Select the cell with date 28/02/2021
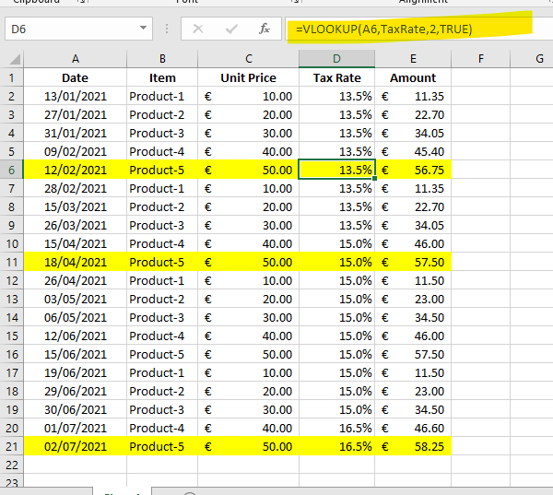553x495 pixels. tap(76, 188)
